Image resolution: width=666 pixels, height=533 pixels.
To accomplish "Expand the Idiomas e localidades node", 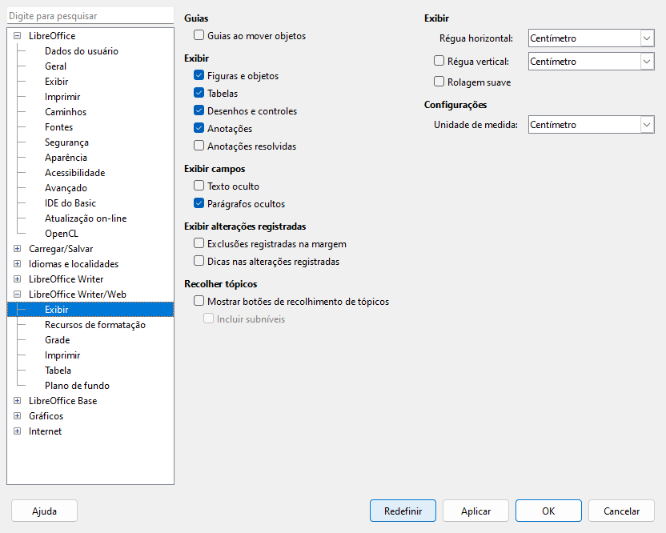I will coord(17,264).
